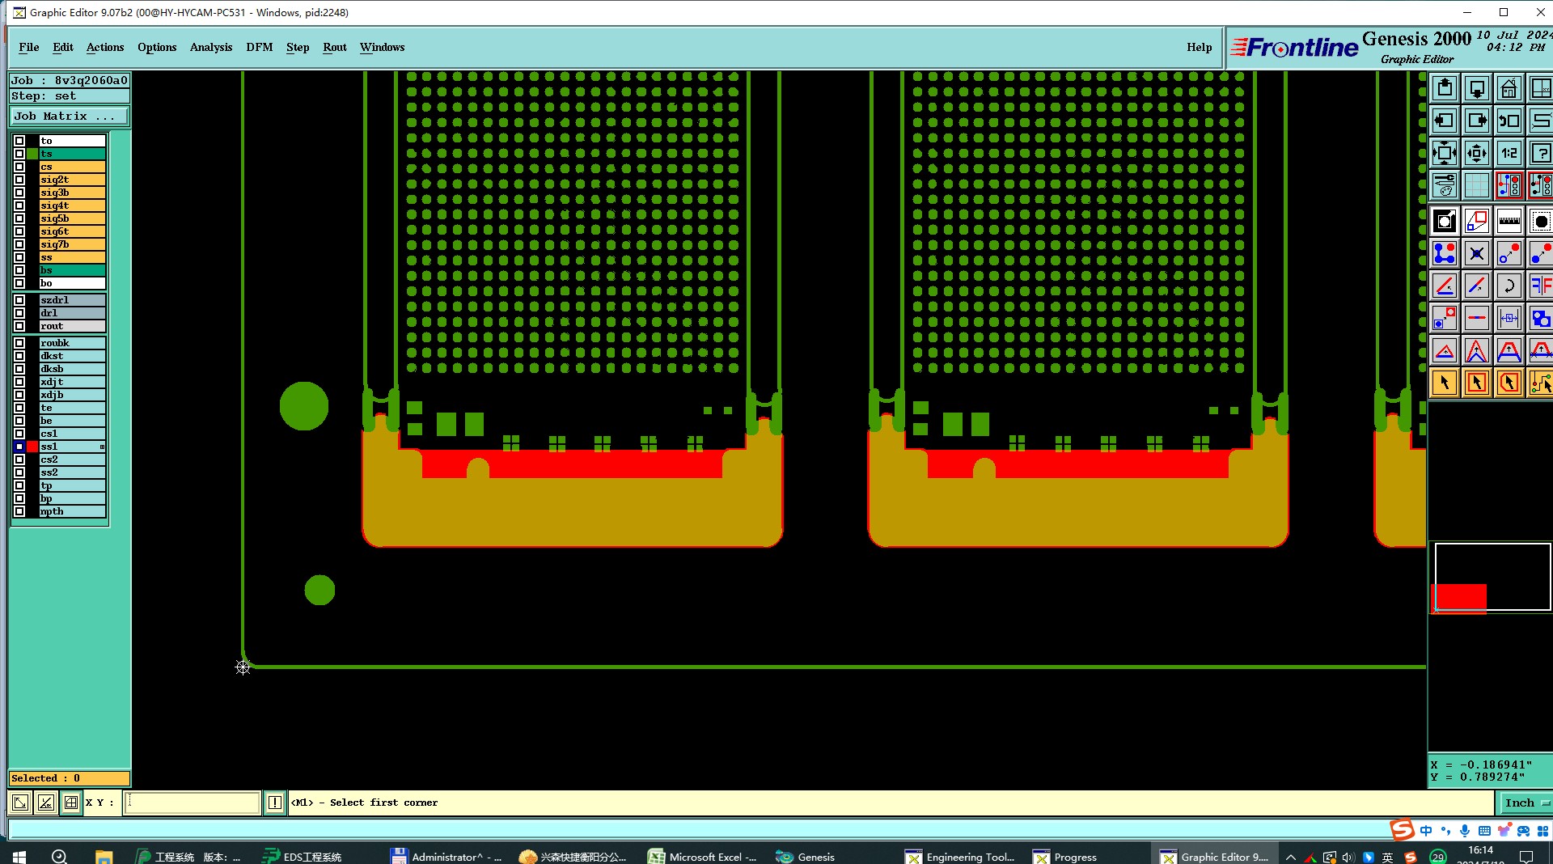This screenshot has width=1553, height=864.
Task: Click the pan left arrow icon
Action: 1445,121
